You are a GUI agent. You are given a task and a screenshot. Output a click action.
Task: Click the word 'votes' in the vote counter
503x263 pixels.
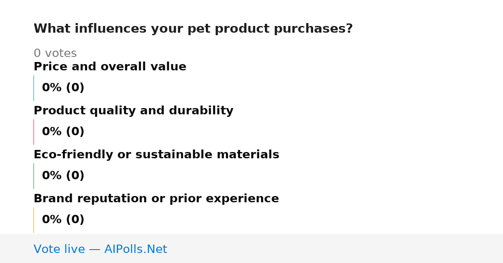pyautogui.click(x=61, y=54)
